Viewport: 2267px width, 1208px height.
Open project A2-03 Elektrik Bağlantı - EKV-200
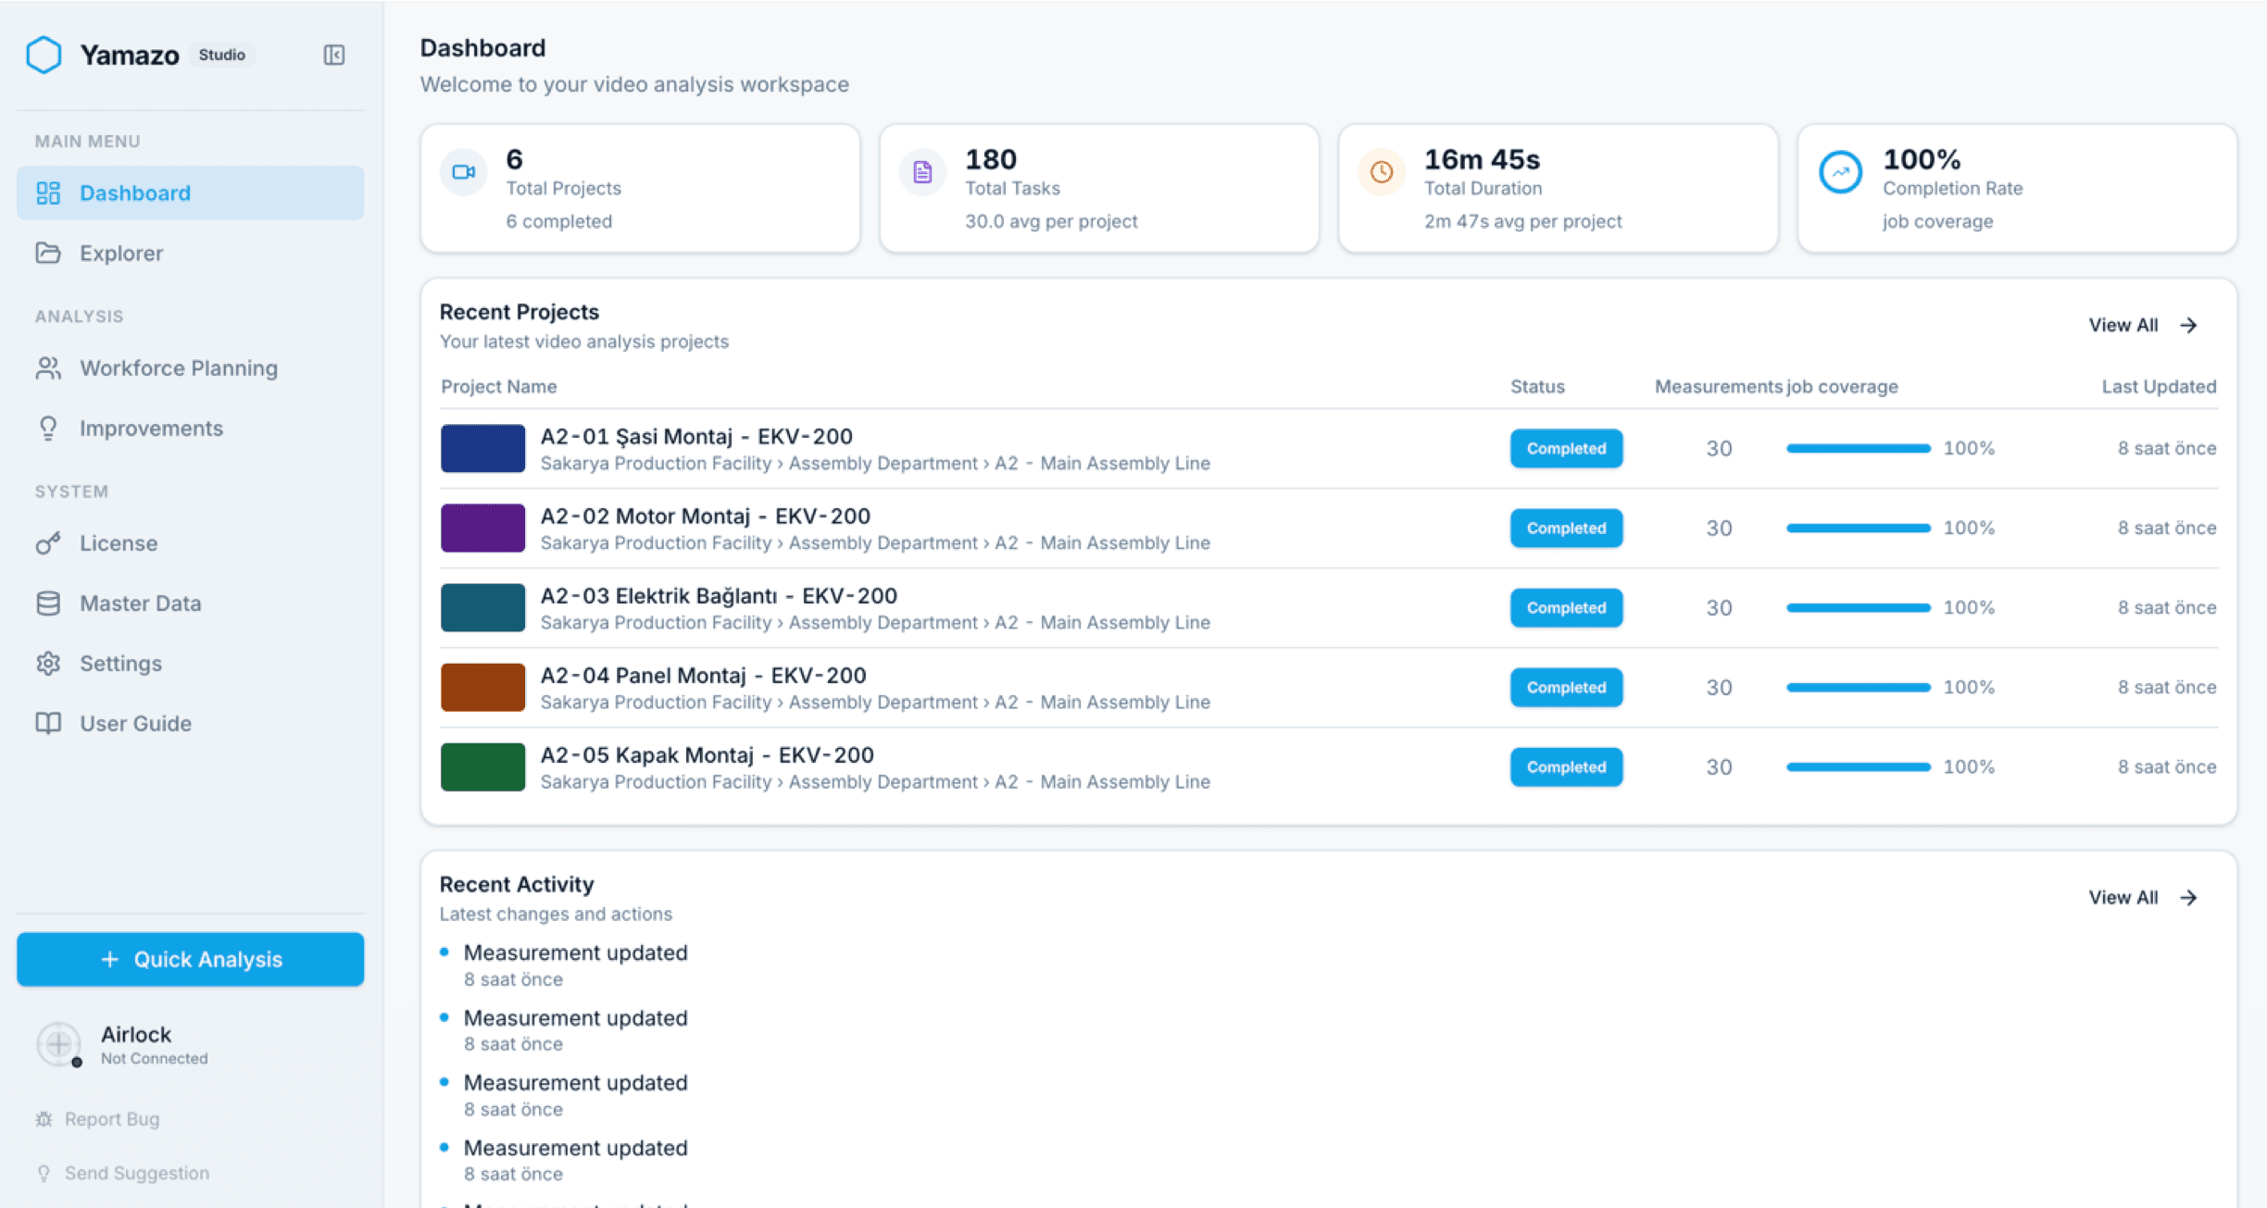[719, 595]
